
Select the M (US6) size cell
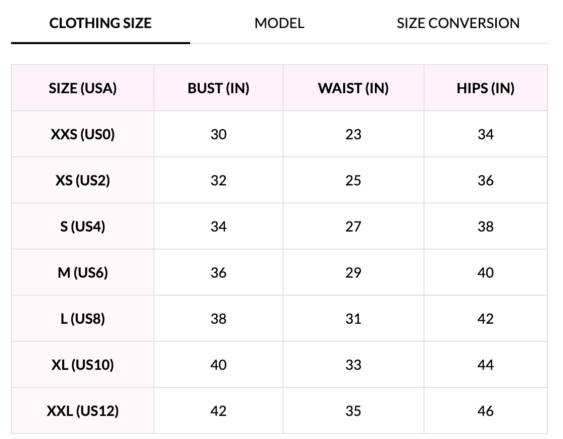(x=83, y=273)
